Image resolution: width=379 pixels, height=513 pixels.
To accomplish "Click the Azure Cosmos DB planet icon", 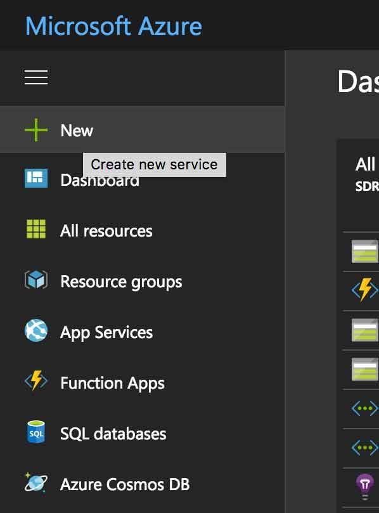I will click(x=36, y=483).
